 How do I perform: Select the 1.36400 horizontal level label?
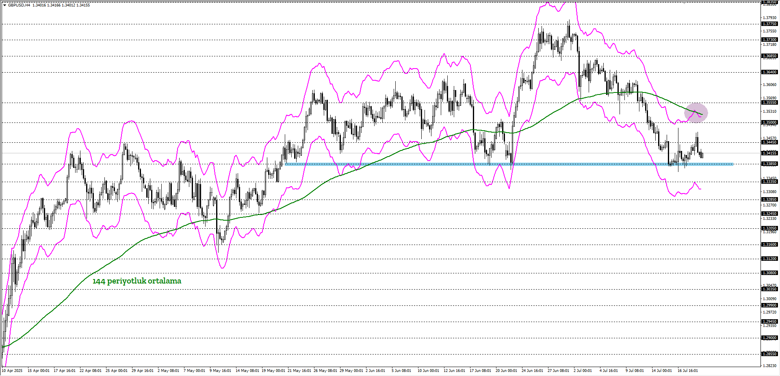769,72
